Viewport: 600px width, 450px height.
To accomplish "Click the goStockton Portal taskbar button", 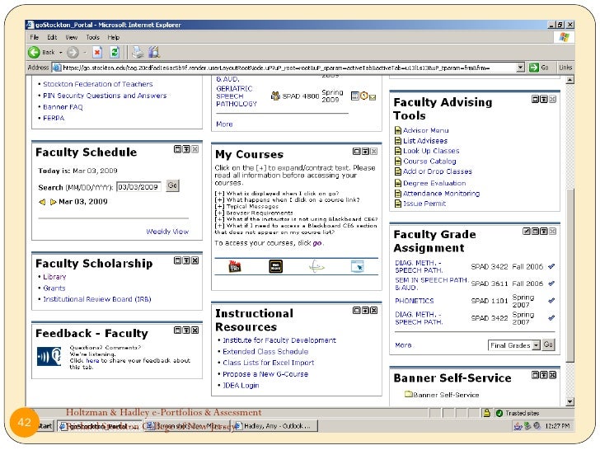I will (x=99, y=426).
